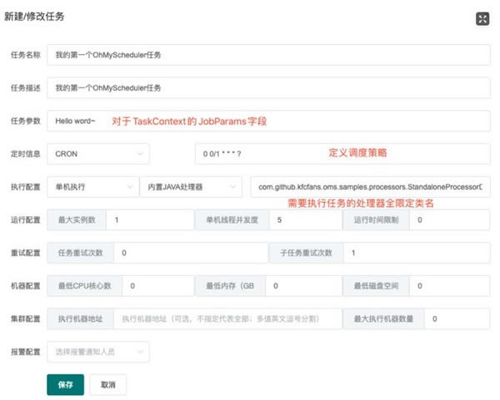This screenshot has height=400, width=500.
Task: Open the 内置JAVA处理器 processor type dropdown
Action: pos(191,187)
